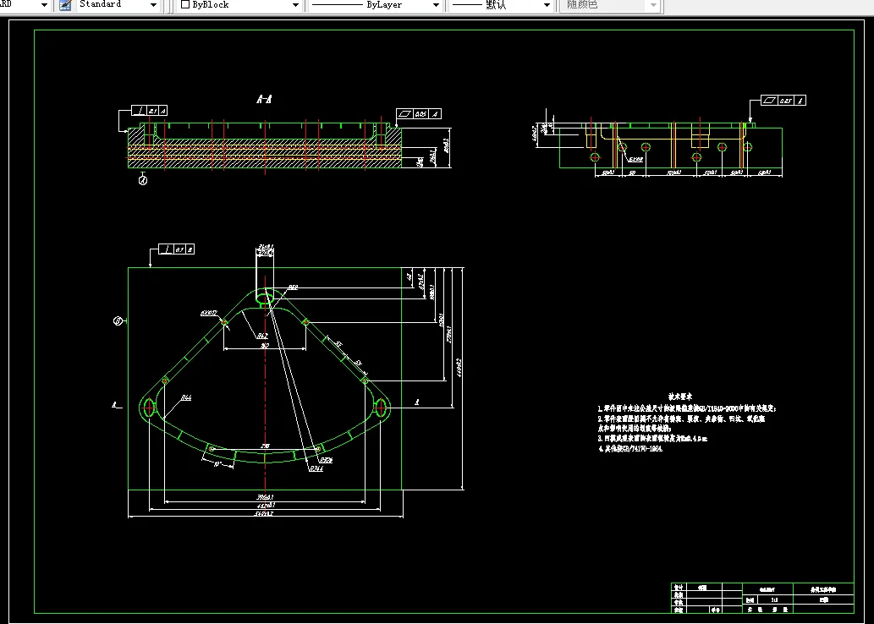Select datum circle A below section view
Screen dimensions: 874x624
(143, 180)
